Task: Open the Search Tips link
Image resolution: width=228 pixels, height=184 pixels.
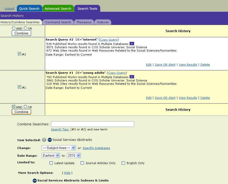Action: [60, 129]
